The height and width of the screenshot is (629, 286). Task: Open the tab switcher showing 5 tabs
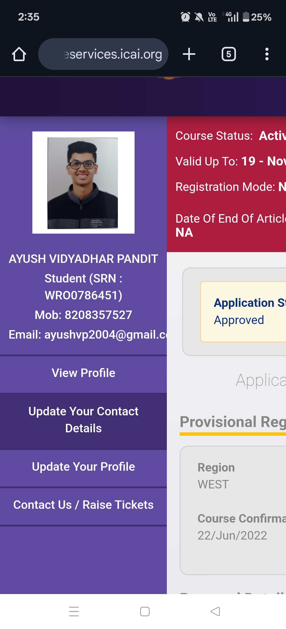pos(229,54)
